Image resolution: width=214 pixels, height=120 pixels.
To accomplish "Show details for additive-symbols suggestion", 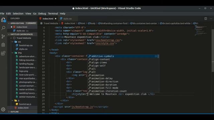I will 156,56.
